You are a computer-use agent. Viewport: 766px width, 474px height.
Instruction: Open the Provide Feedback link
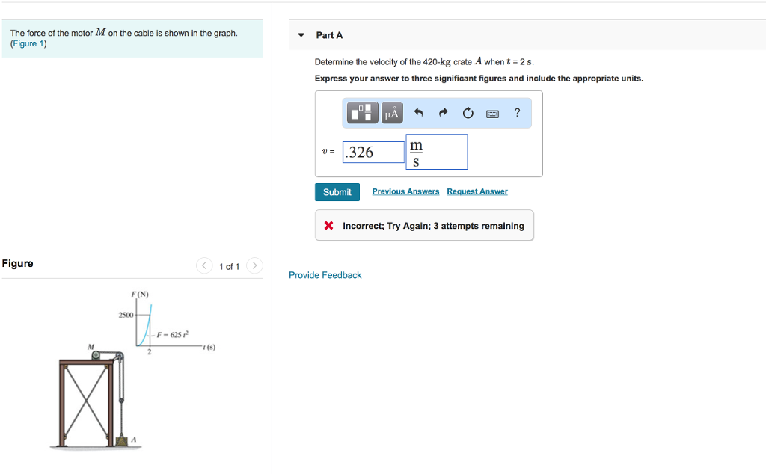point(325,275)
